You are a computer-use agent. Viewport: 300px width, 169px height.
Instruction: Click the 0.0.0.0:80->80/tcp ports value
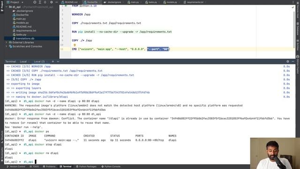tap(150, 140)
